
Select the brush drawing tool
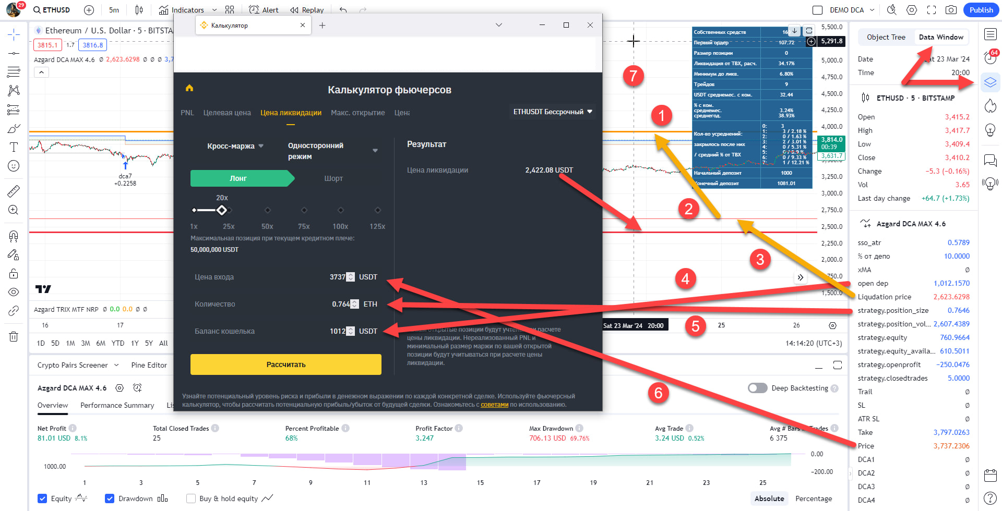coord(14,128)
